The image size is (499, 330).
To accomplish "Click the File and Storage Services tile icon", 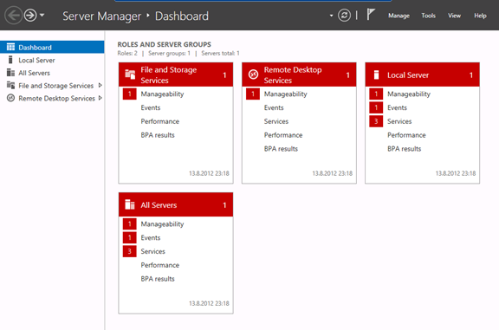I will coord(130,74).
